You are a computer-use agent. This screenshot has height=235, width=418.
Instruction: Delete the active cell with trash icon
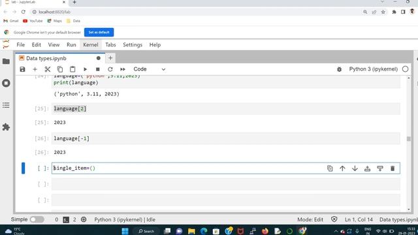click(x=393, y=168)
